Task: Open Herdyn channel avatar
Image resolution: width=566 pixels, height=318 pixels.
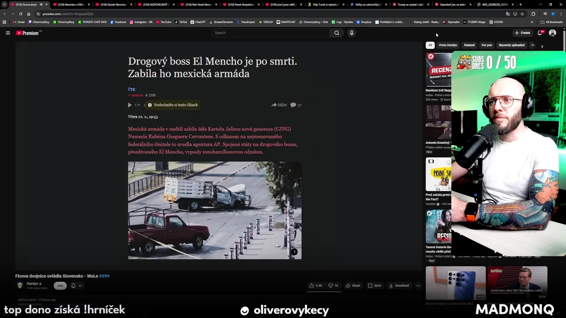Action: coord(20,285)
